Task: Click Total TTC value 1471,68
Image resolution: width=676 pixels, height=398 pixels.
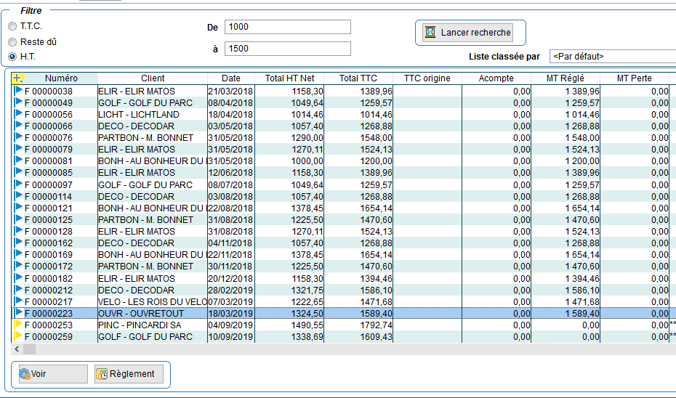Action: 377,302
